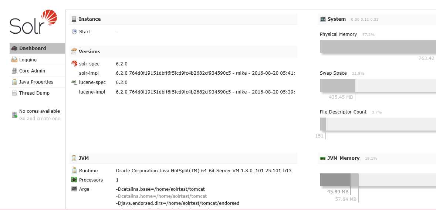Click the Versions calendar icon
The width and height of the screenshot is (436, 210).
click(74, 51)
